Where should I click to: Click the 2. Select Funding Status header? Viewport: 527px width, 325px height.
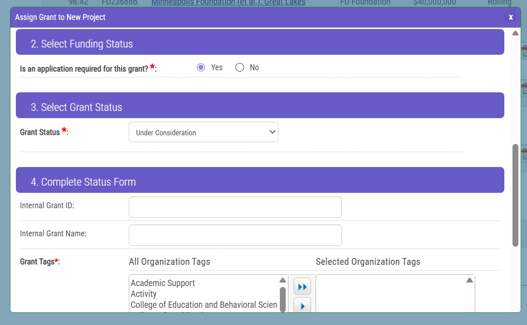click(x=260, y=42)
